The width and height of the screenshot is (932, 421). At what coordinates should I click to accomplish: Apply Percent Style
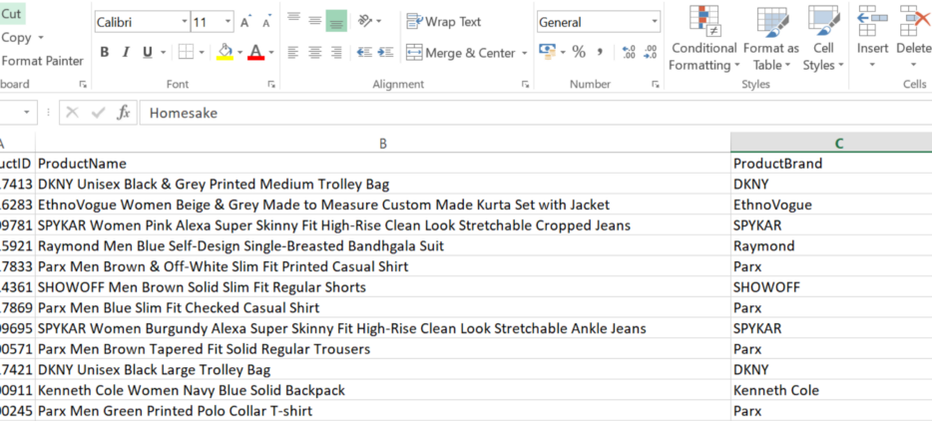[x=579, y=52]
